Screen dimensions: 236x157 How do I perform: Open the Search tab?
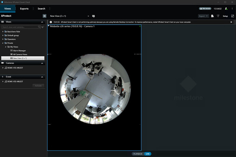pos(41,9)
